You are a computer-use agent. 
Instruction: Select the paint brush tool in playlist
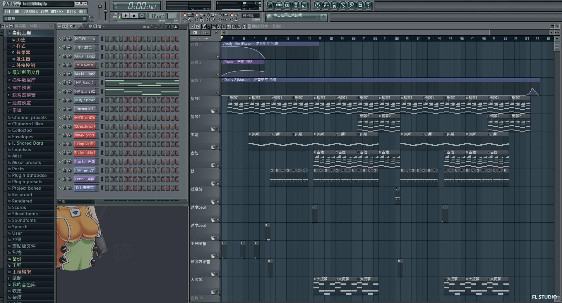[209, 26]
